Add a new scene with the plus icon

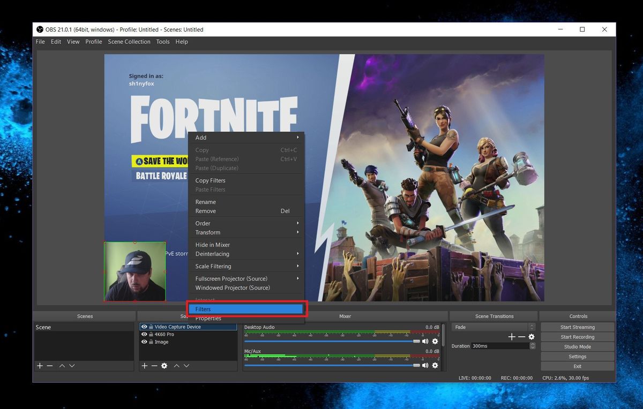(x=40, y=366)
